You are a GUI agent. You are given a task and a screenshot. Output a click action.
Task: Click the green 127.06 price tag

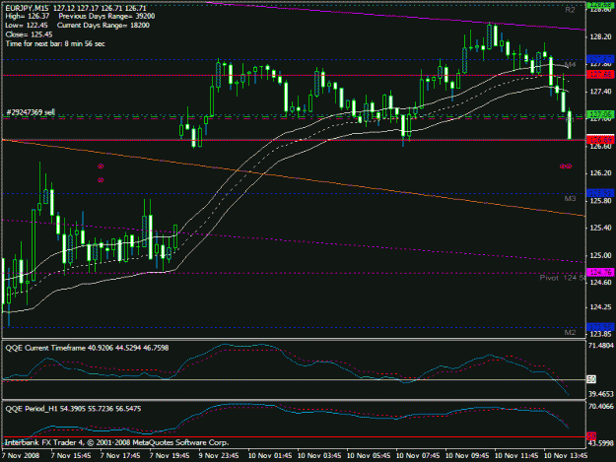pos(600,114)
